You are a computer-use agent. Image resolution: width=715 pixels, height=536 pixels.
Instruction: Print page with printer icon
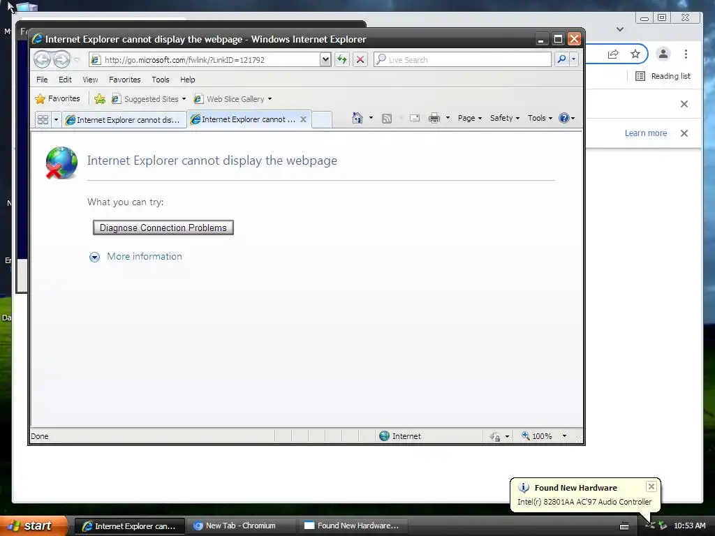(x=434, y=119)
